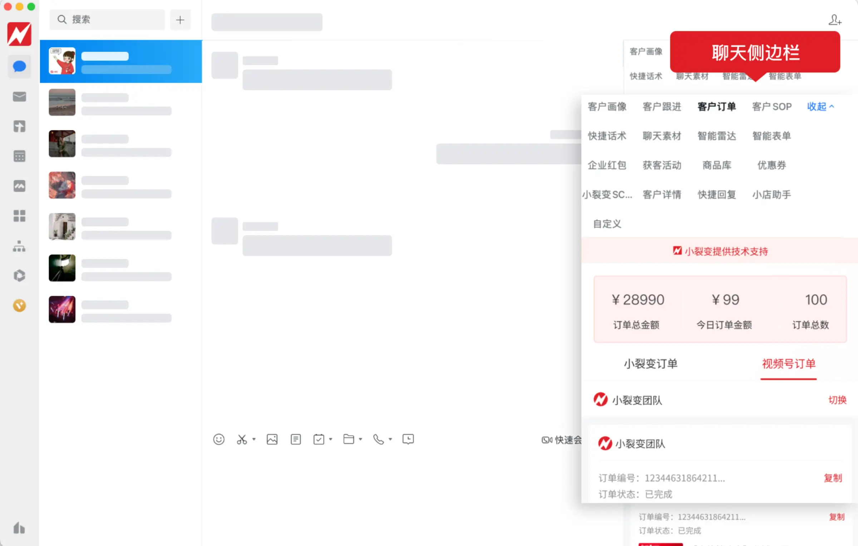Viewport: 858px width, 546px height.
Task: Click the schedule message toolbar icon
Action: pos(408,439)
